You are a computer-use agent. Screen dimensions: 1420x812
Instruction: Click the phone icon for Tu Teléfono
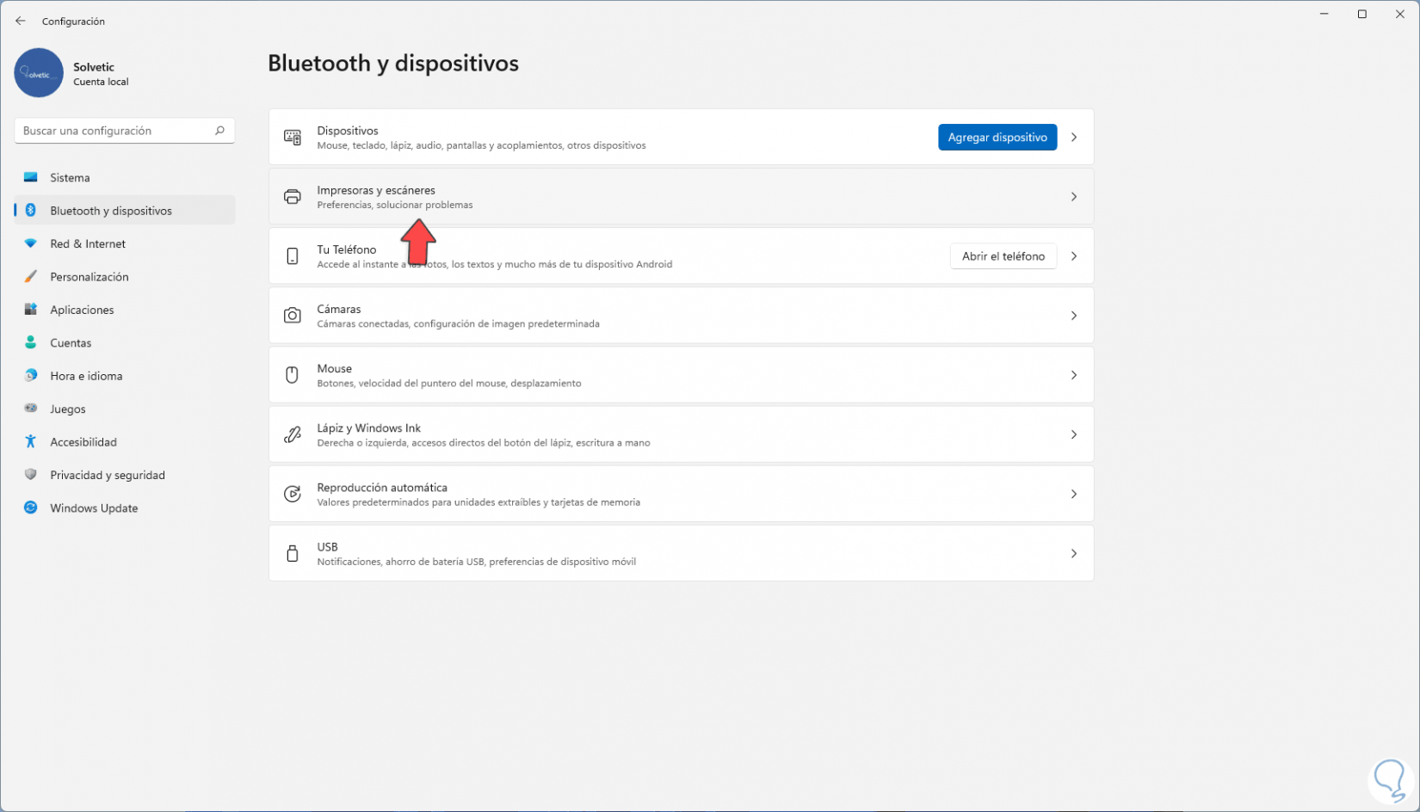293,256
